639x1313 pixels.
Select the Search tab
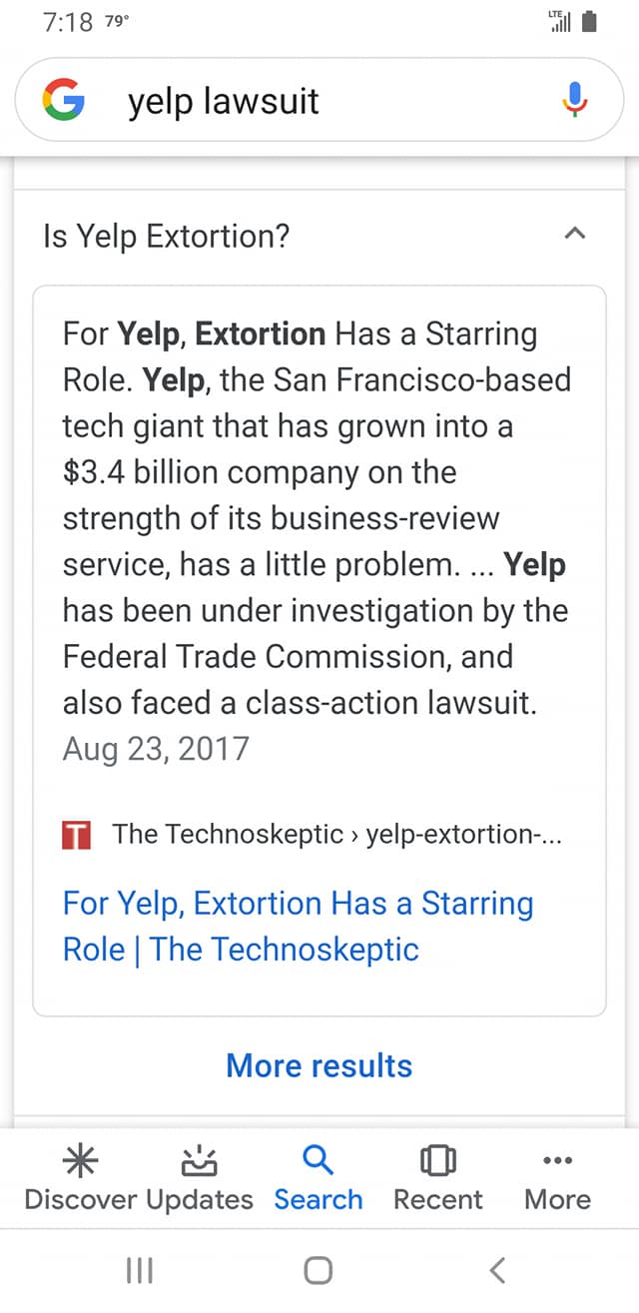click(319, 1178)
